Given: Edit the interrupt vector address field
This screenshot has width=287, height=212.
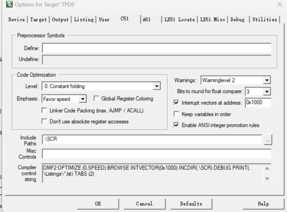Looking at the screenshot, I should tap(258, 103).
